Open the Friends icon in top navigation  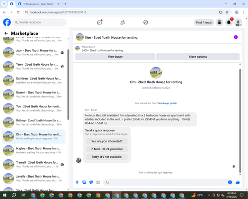pyautogui.click(x=123, y=22)
